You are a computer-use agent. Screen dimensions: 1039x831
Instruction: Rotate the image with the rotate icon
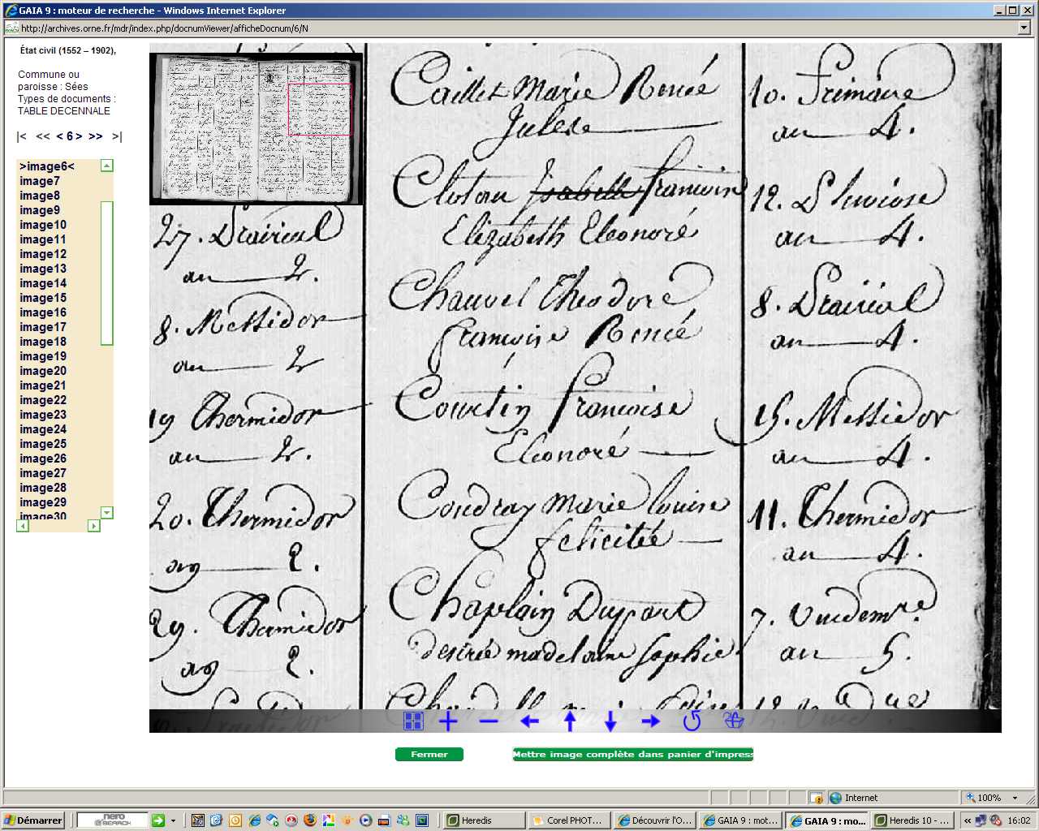click(692, 721)
